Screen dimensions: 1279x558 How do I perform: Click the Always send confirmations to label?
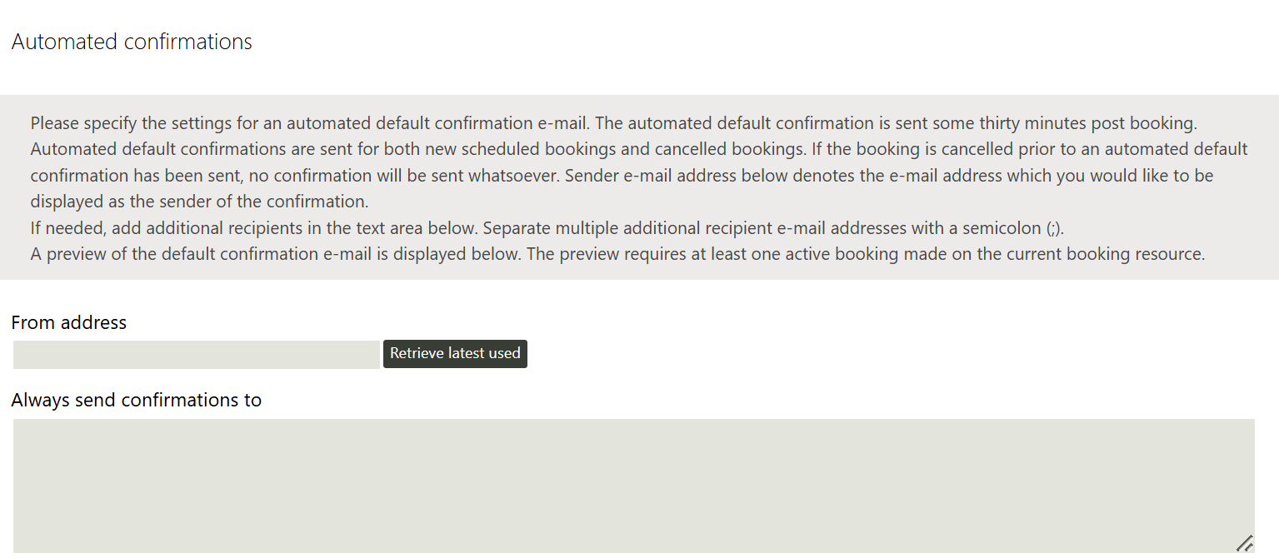[x=137, y=401]
